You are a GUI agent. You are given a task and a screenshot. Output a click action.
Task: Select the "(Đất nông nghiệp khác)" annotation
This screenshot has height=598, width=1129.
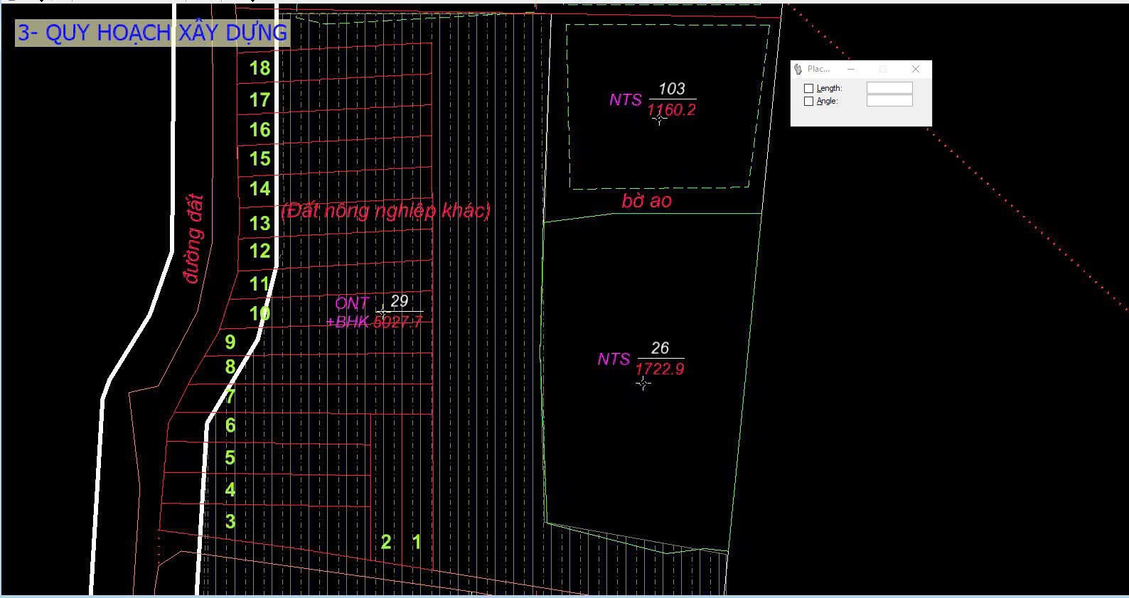(x=386, y=211)
